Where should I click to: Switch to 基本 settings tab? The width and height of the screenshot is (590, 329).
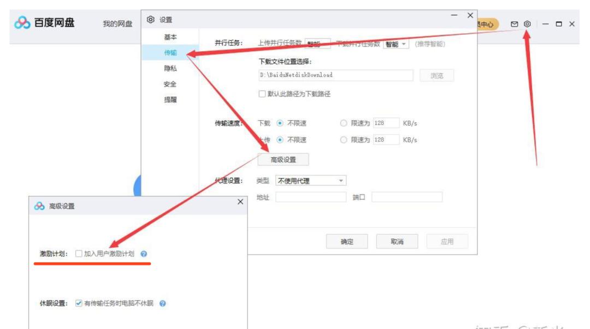pos(170,37)
